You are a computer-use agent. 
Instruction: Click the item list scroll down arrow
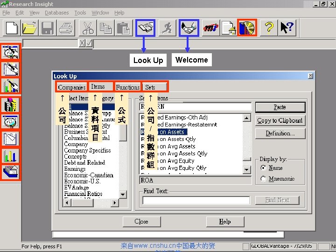pos(247,170)
